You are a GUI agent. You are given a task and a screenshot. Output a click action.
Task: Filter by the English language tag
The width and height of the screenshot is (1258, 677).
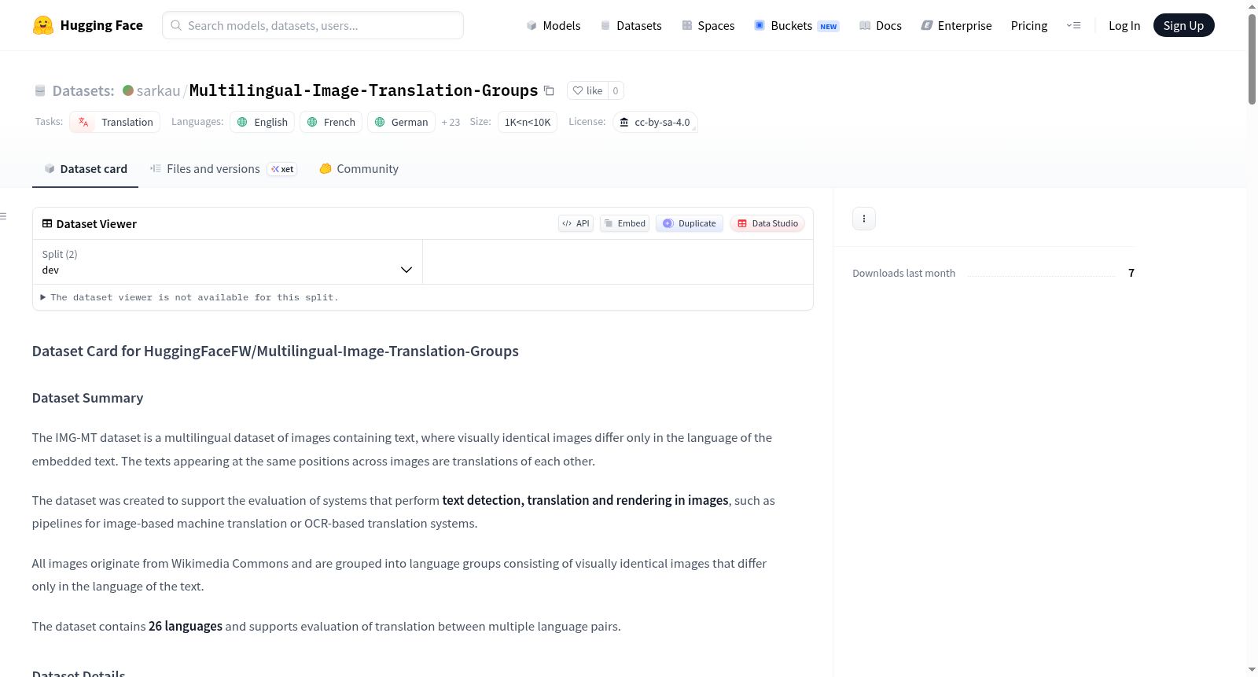coord(263,122)
